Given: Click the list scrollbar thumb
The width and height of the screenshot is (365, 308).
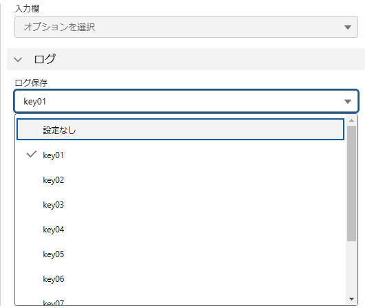Looking at the screenshot, I should click(351, 184).
